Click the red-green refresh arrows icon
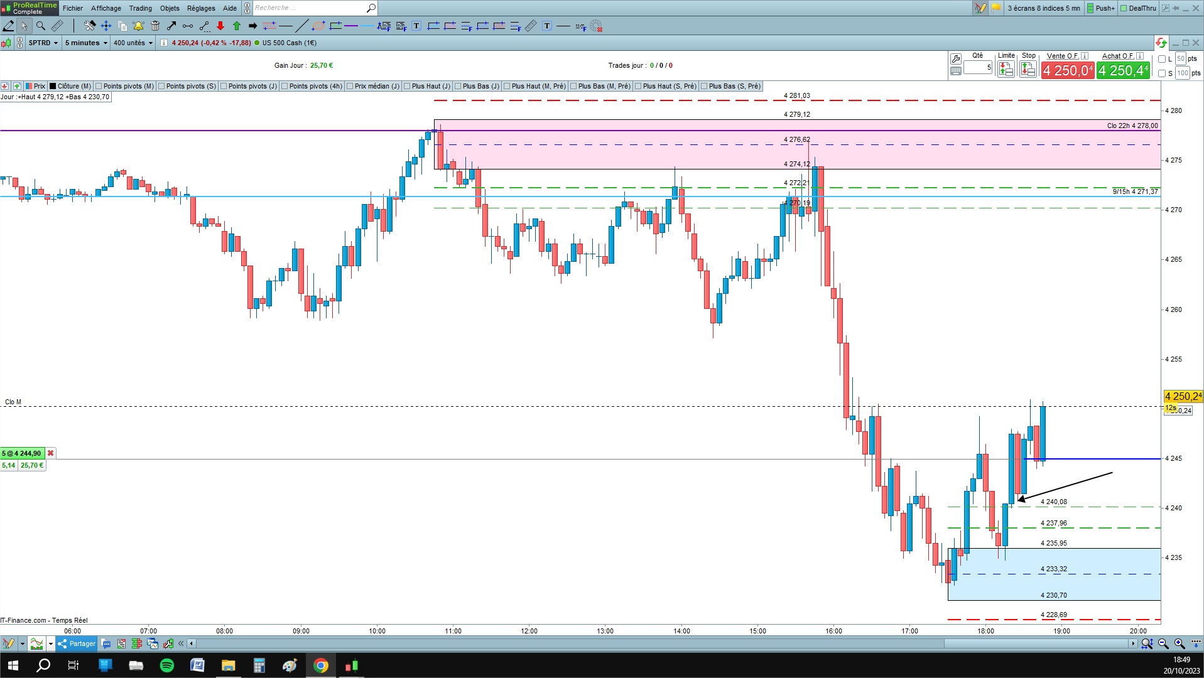1204x678 pixels. (1161, 43)
